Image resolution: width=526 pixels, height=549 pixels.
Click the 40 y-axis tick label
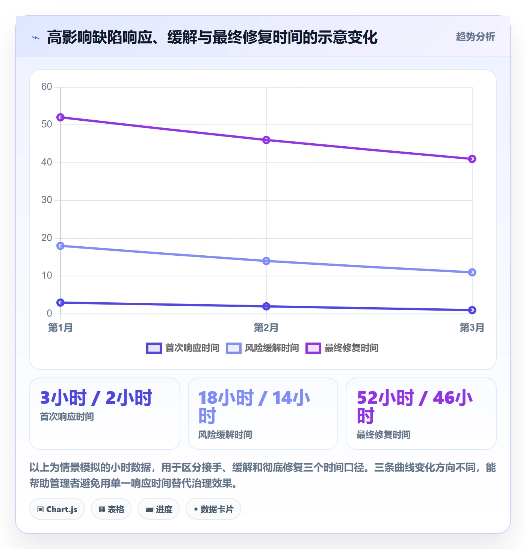click(47, 162)
